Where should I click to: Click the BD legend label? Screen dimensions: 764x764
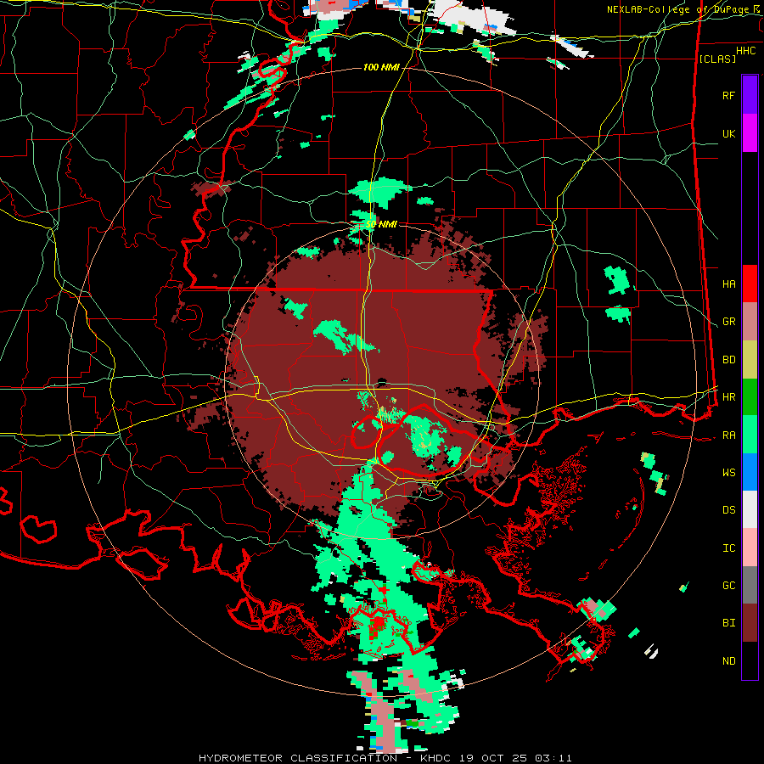click(728, 360)
